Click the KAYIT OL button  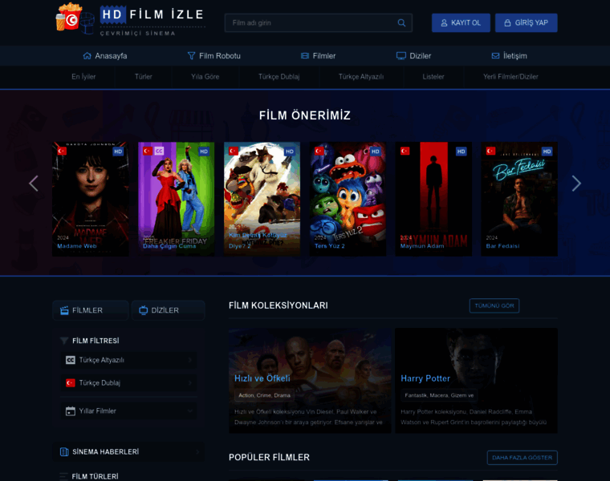tap(461, 23)
